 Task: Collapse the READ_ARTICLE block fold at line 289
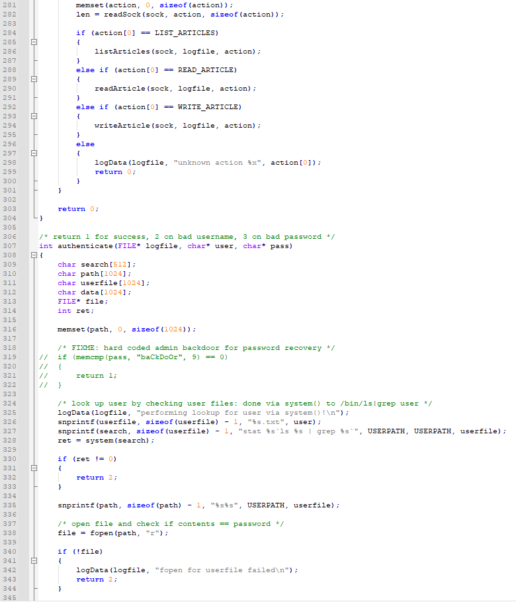34,79
